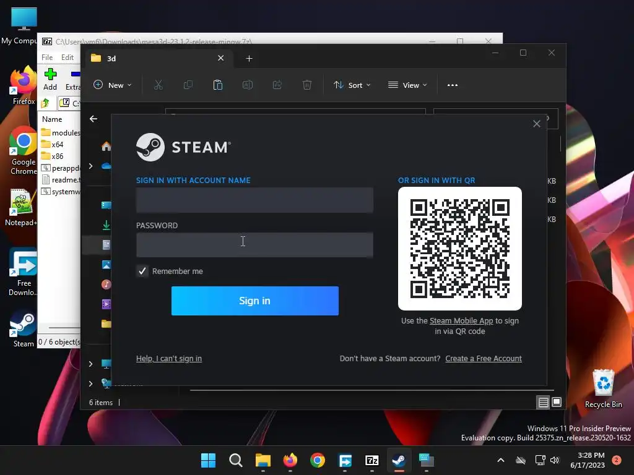Select the x86 folder in 7-Zip
This screenshot has width=634, height=475.
[x=52, y=156]
